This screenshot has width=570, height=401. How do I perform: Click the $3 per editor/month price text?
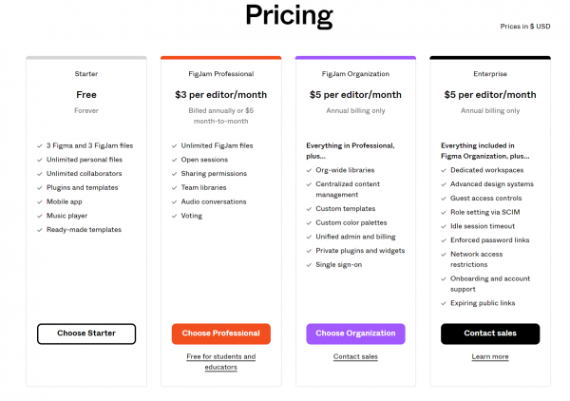coord(220,95)
